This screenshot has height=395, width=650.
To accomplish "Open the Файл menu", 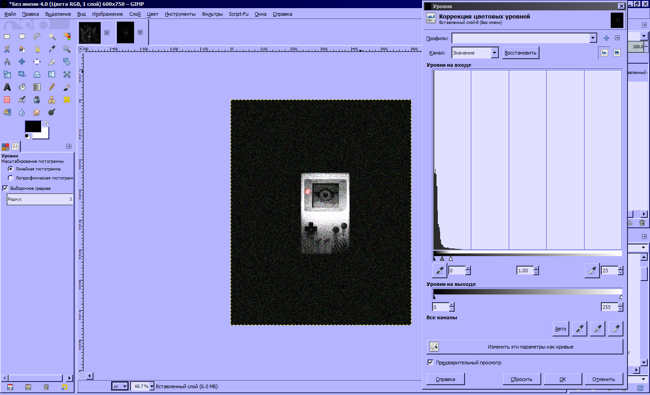I will (x=10, y=14).
